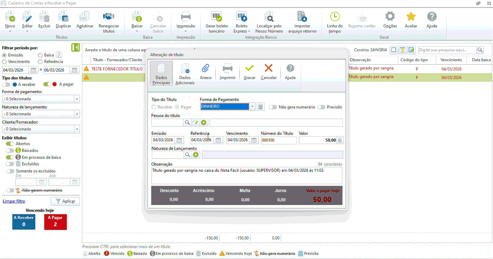This screenshot has height=259, width=493.
Task: Open the calculator icon next to Valor
Action: pos(340,140)
